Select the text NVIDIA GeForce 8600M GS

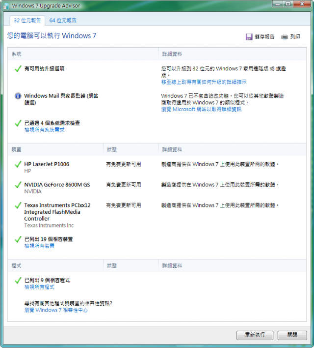57,185
